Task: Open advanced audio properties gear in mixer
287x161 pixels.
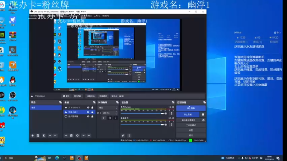Action: click(123, 136)
